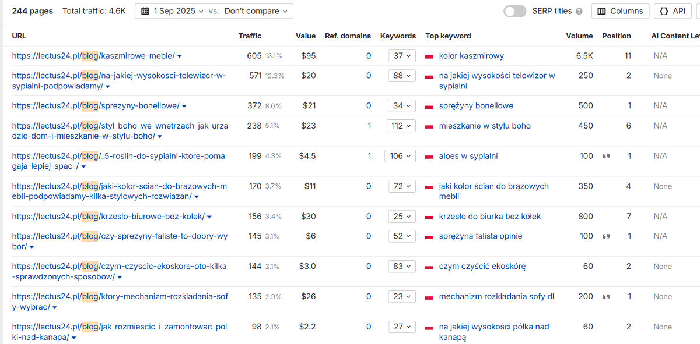The width and height of the screenshot is (700, 344).
Task: Open the telewizor-w-sypialni blog URL
Action: pyautogui.click(x=119, y=81)
